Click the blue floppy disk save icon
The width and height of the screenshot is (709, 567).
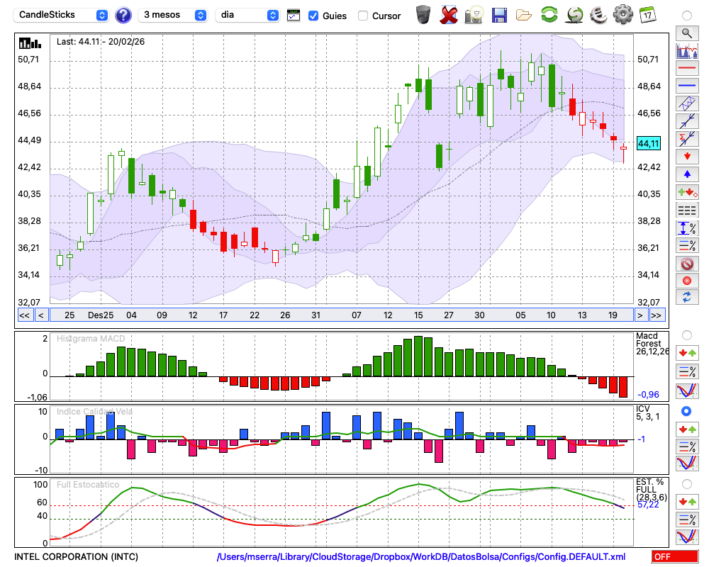pos(499,14)
